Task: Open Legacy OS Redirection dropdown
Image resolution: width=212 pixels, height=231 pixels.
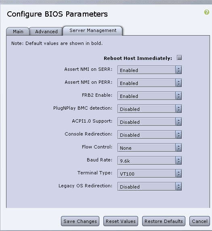Action: [150, 186]
